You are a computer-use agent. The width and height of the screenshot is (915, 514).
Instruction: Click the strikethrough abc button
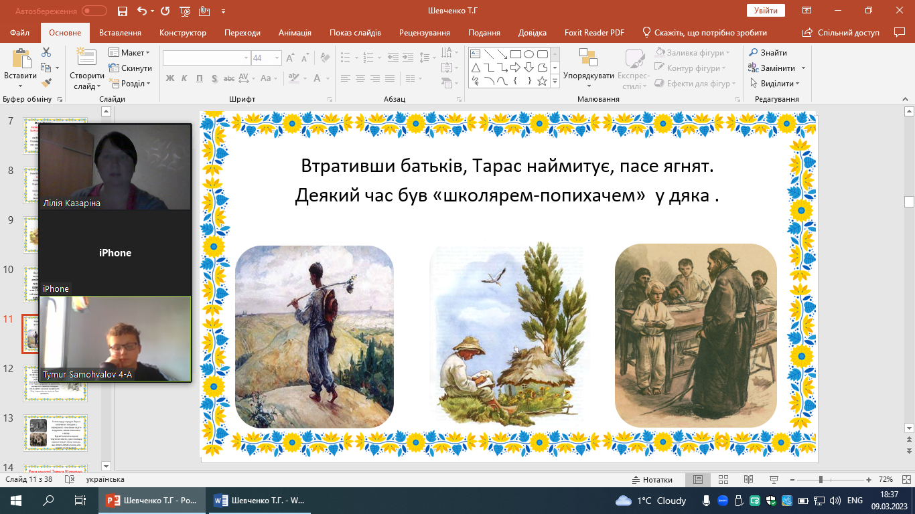click(228, 78)
